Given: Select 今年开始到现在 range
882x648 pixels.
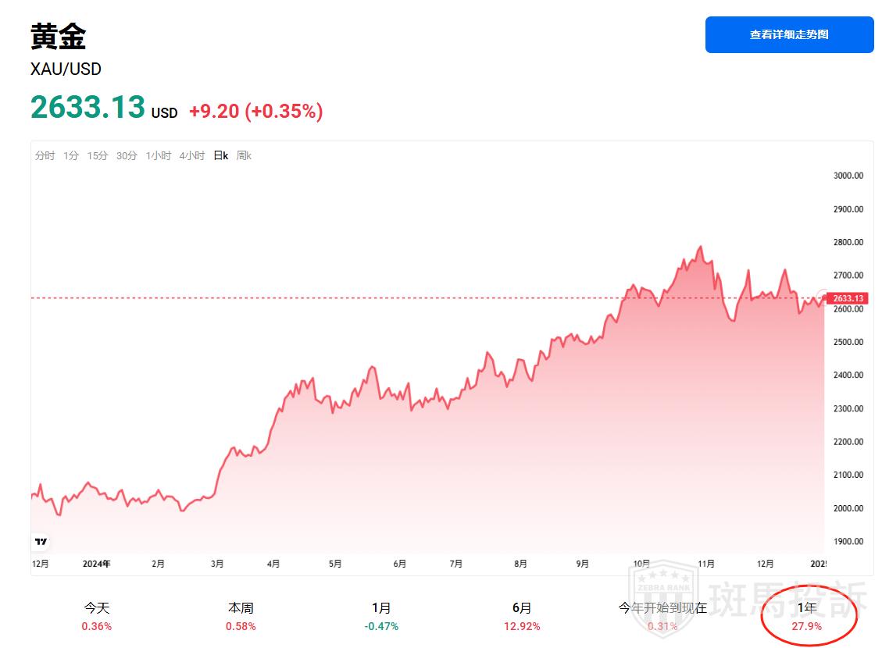Looking at the screenshot, I should pos(662,616).
